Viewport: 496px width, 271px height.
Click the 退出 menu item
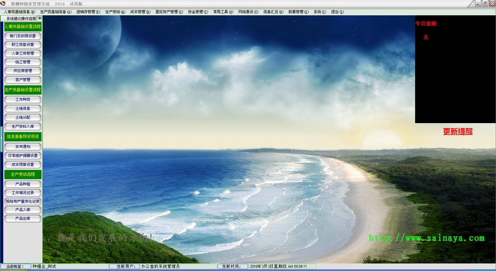coord(338,12)
